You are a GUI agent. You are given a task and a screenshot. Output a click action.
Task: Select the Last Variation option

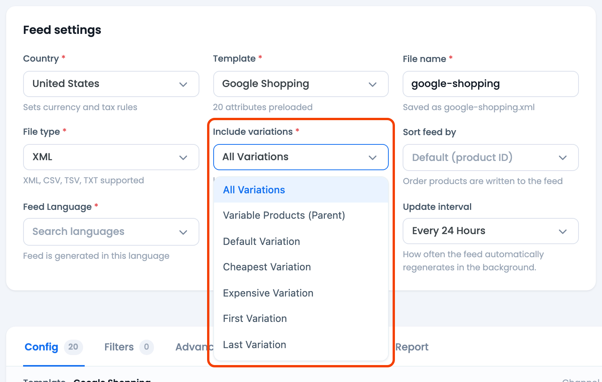301,345
